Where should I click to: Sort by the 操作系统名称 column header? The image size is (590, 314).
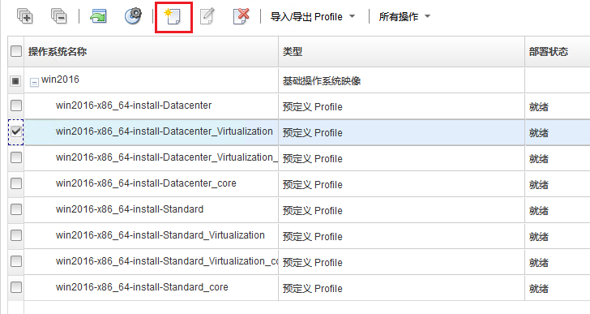point(58,52)
